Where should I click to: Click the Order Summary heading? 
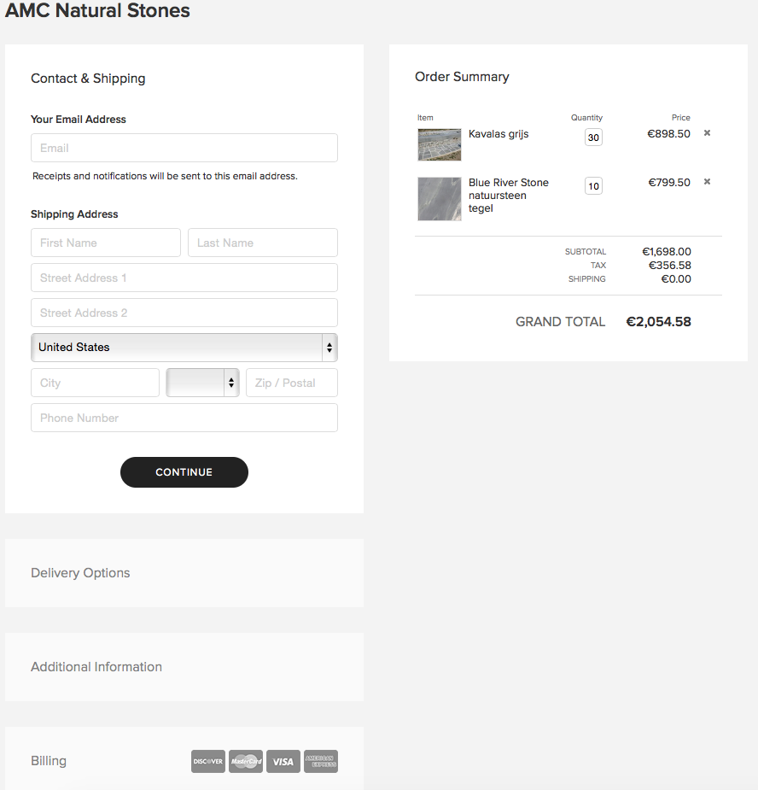pyautogui.click(x=462, y=77)
